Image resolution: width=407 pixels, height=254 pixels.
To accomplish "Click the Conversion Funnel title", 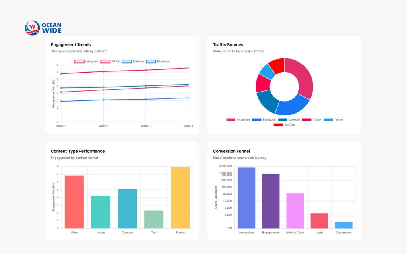I will pos(232,151).
